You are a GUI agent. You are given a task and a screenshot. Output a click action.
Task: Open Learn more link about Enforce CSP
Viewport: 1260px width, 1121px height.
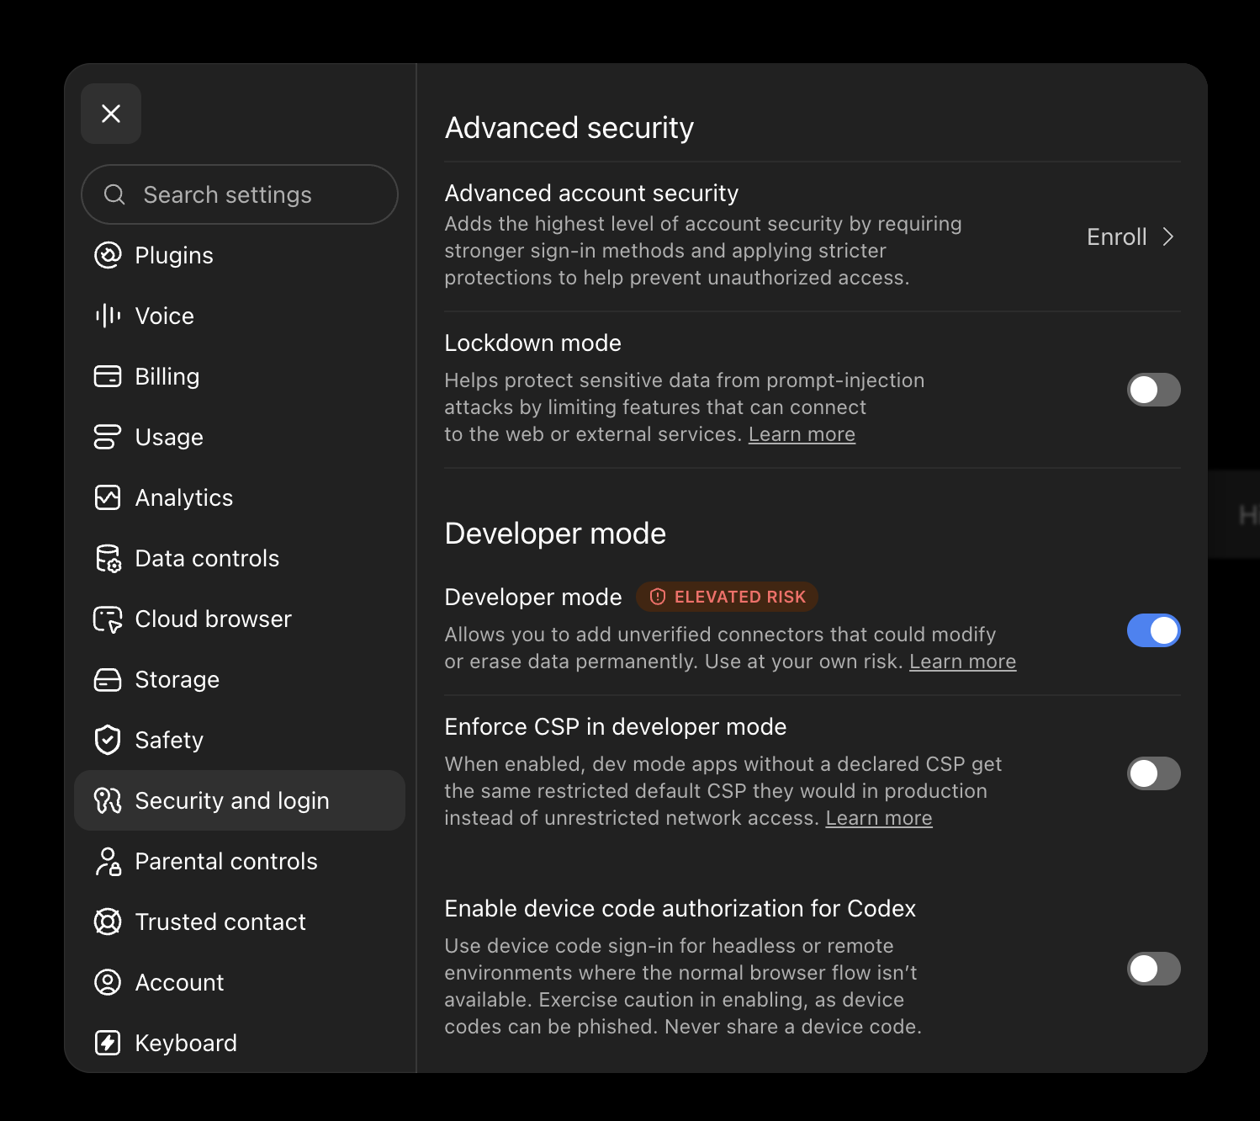879,818
